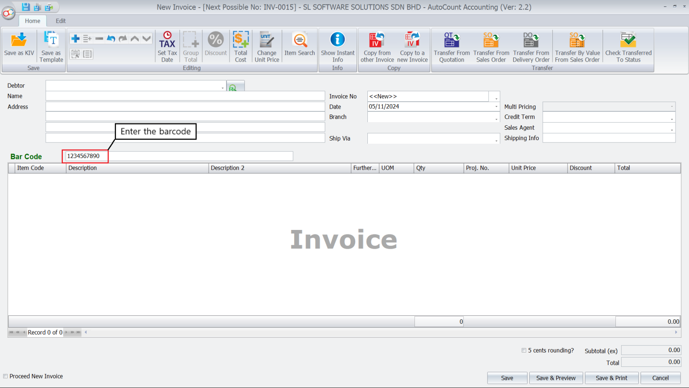This screenshot has height=388, width=689.
Task: Select the Home ribbon tab
Action: click(32, 21)
